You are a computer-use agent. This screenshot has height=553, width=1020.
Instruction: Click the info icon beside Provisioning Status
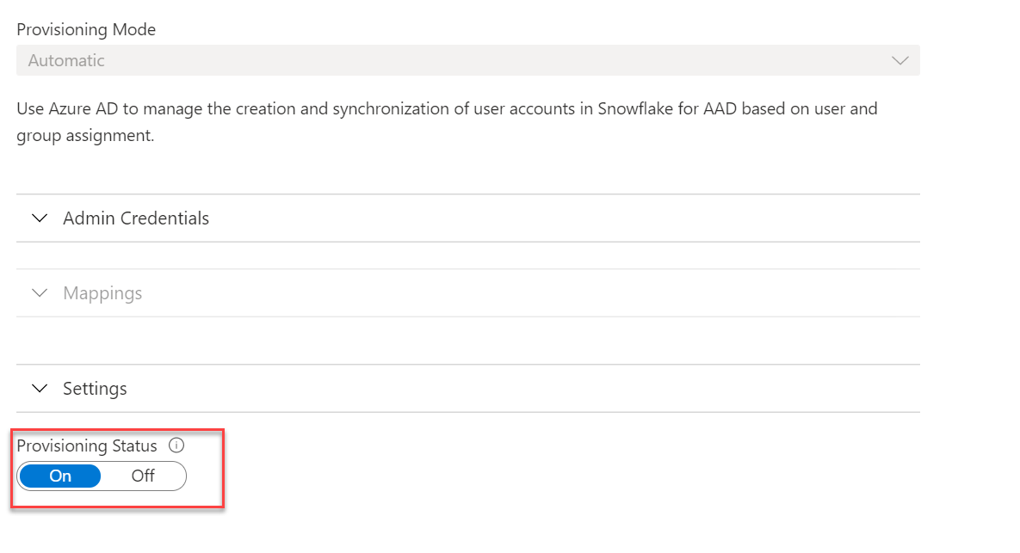(176, 445)
